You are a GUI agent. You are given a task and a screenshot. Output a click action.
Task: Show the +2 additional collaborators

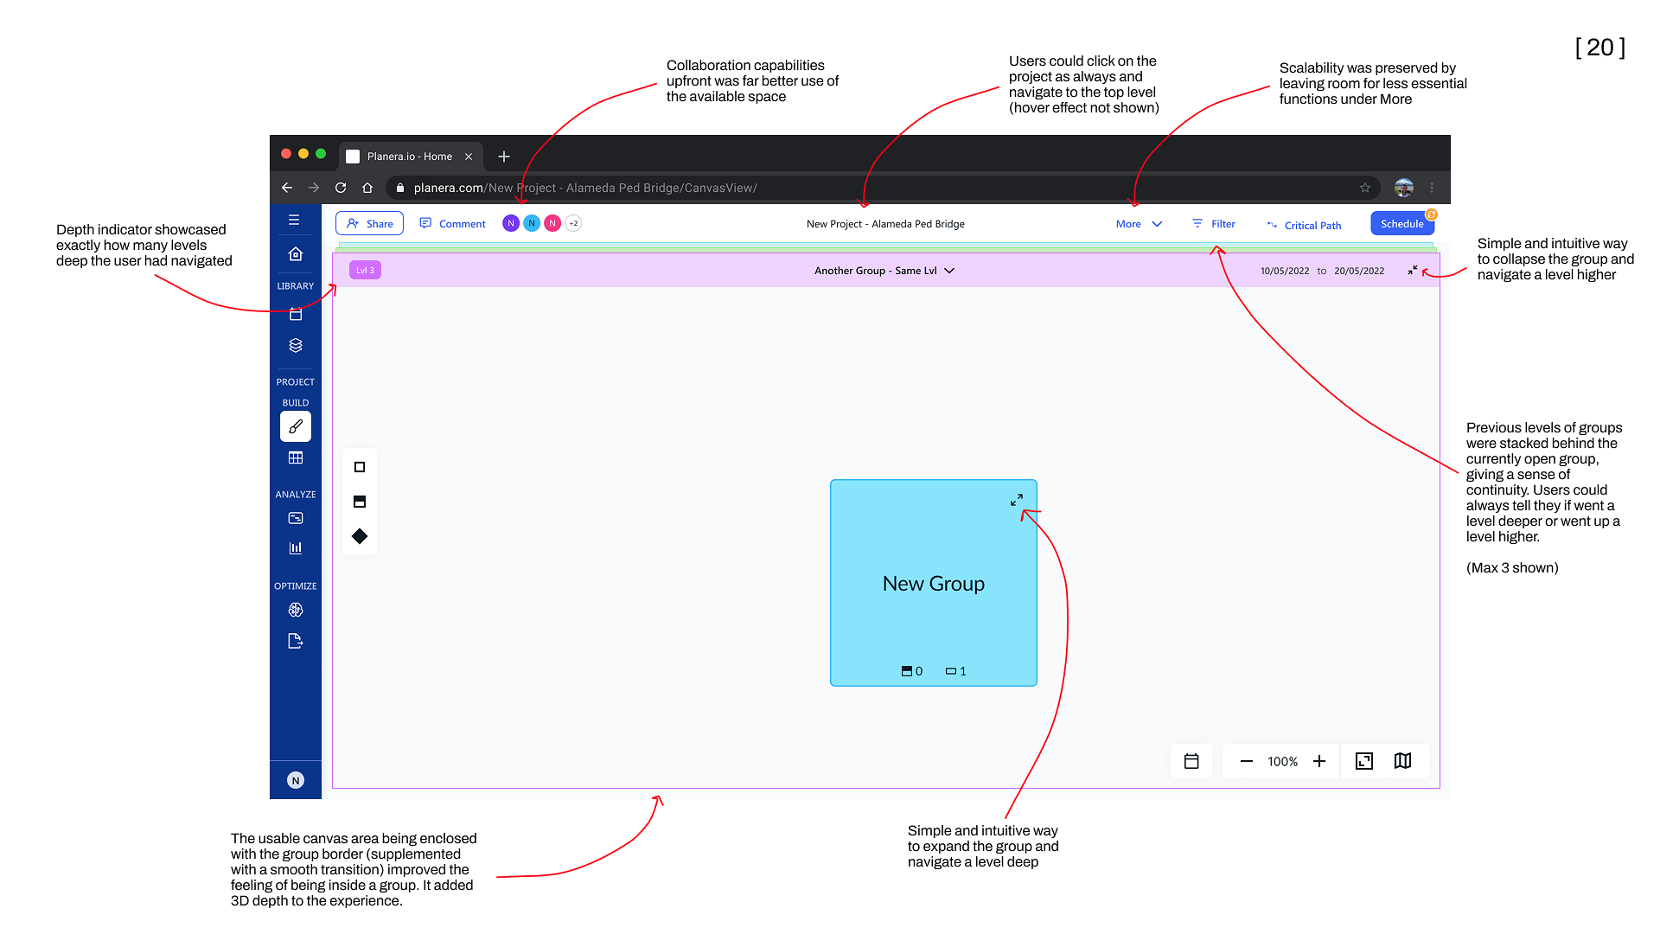click(573, 223)
